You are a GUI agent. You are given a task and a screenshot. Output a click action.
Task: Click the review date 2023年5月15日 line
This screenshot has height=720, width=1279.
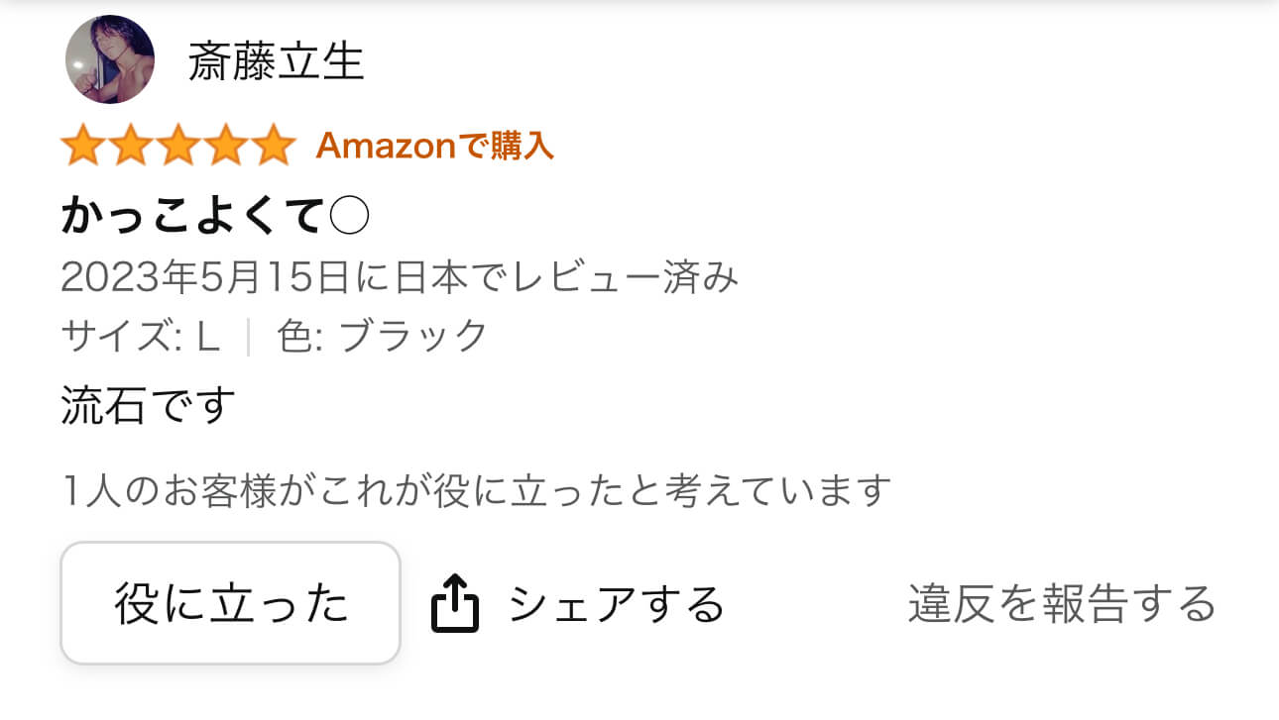coord(400,278)
